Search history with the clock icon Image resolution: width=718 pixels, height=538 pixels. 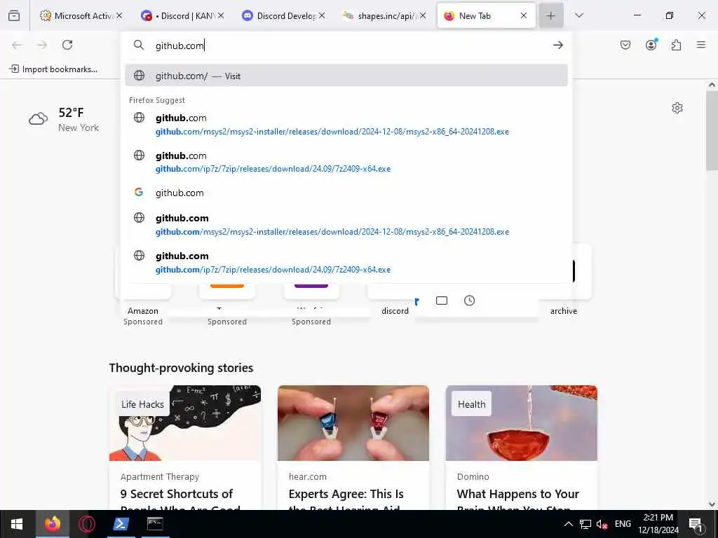pos(469,301)
